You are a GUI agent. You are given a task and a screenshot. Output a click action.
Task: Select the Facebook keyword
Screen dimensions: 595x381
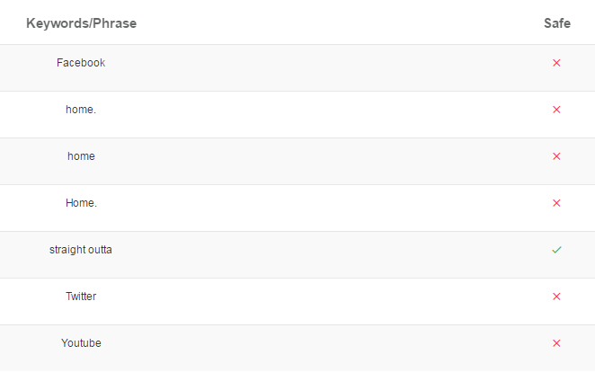(x=81, y=63)
